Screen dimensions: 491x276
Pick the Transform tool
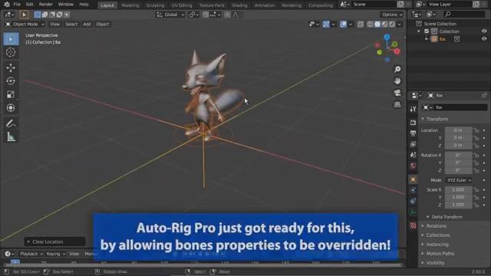pos(11,108)
